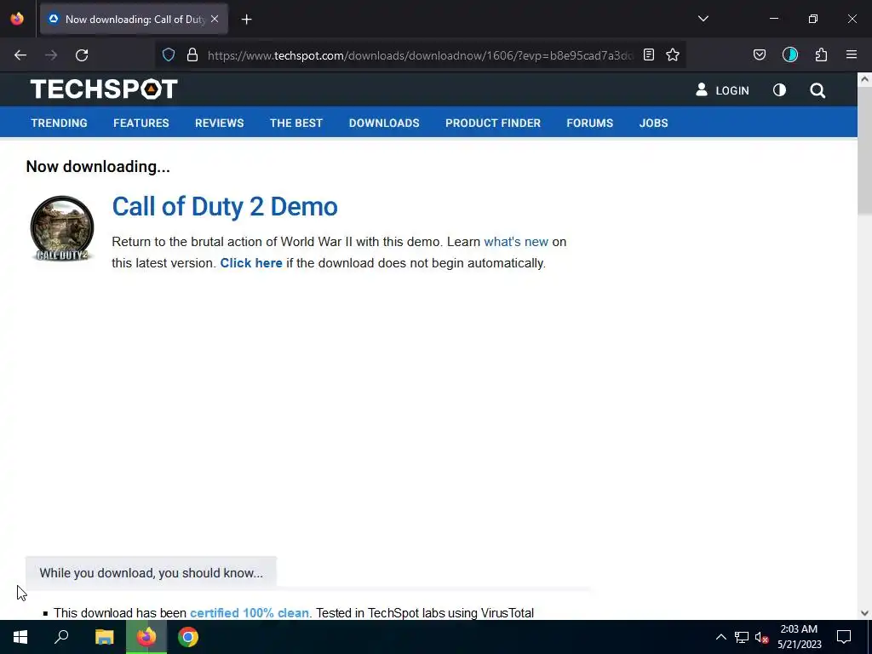The width and height of the screenshot is (872, 654).
Task: Open the REVIEWS menu
Action: [x=219, y=123]
